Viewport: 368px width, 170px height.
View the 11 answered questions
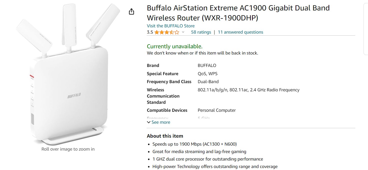[240, 32]
